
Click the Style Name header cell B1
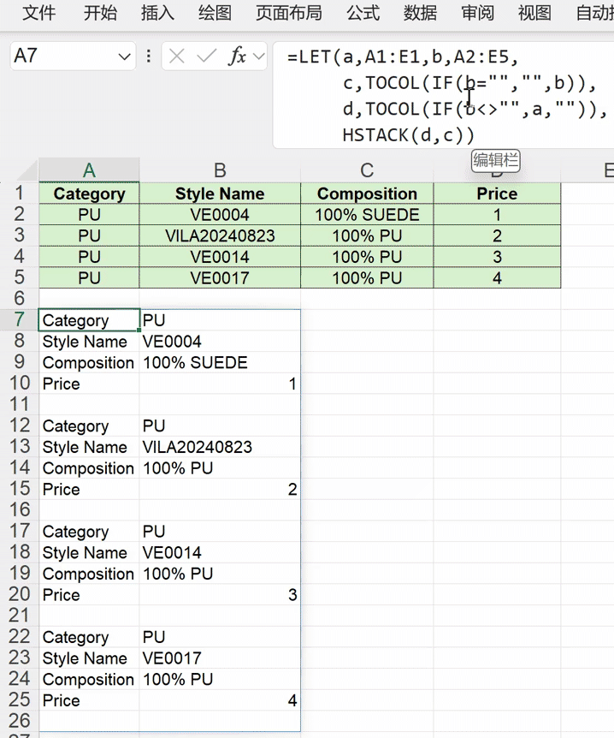(220, 193)
